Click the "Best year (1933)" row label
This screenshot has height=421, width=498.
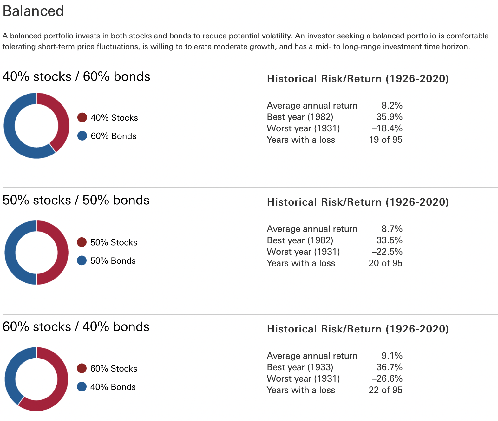click(300, 367)
